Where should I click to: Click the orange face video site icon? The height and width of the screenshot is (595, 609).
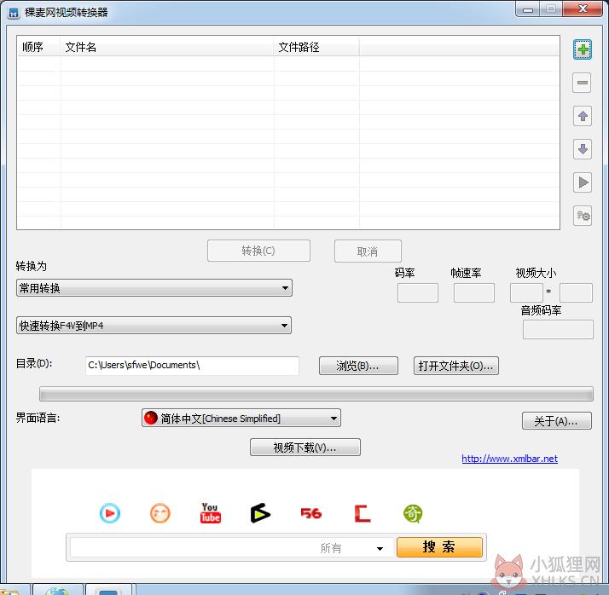pyautogui.click(x=160, y=513)
